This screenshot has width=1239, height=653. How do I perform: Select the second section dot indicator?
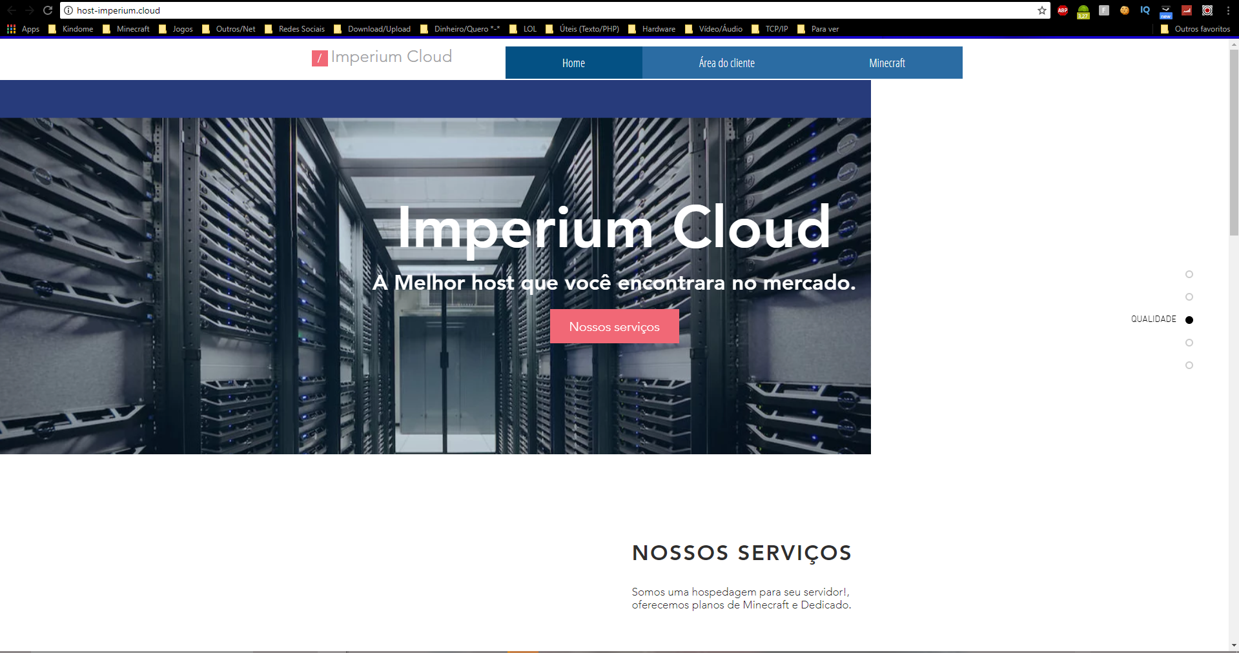coord(1189,297)
